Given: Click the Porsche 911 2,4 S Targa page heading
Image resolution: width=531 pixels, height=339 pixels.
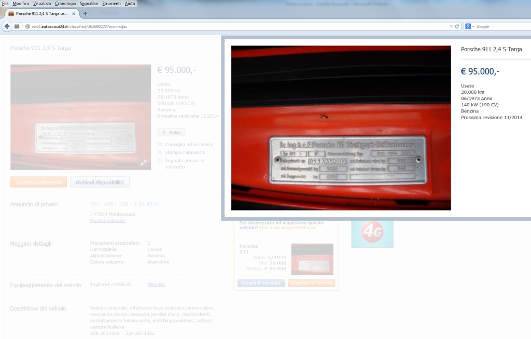Looking at the screenshot, I should [40, 48].
